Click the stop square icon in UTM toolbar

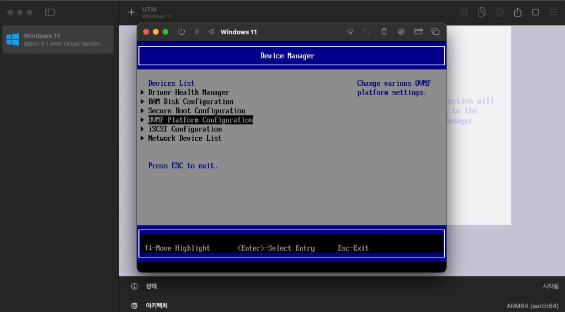[x=535, y=12]
